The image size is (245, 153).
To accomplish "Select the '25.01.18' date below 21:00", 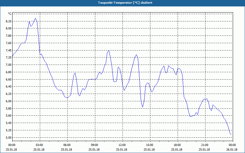I will [204, 150].
